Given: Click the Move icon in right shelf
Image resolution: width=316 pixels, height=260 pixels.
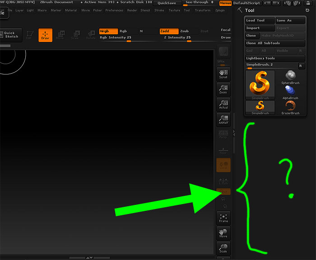Looking at the screenshot, I should coord(223,233).
